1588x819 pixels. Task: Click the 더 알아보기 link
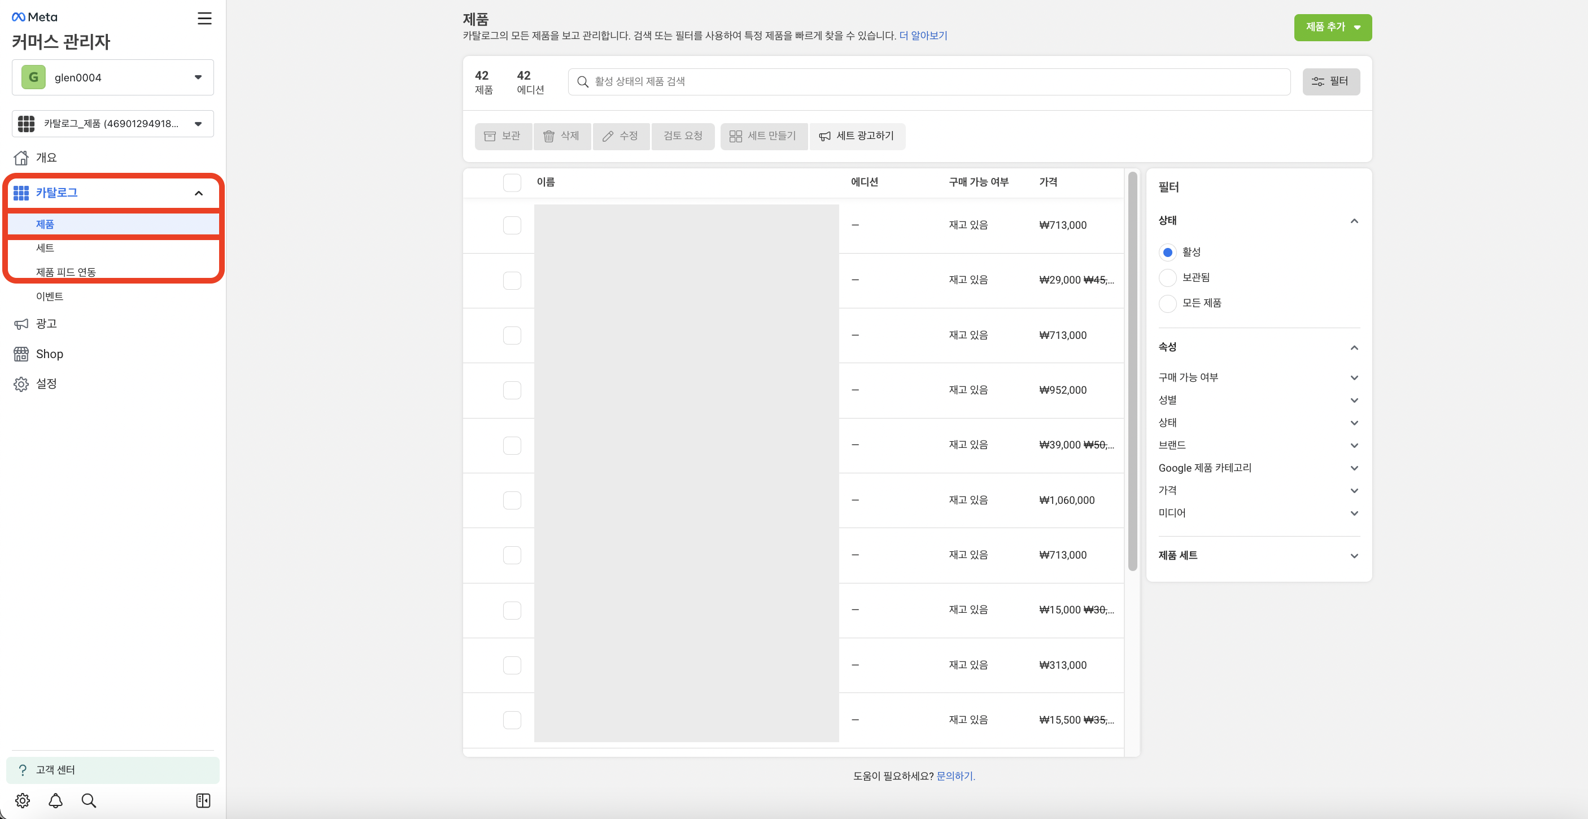coord(923,35)
